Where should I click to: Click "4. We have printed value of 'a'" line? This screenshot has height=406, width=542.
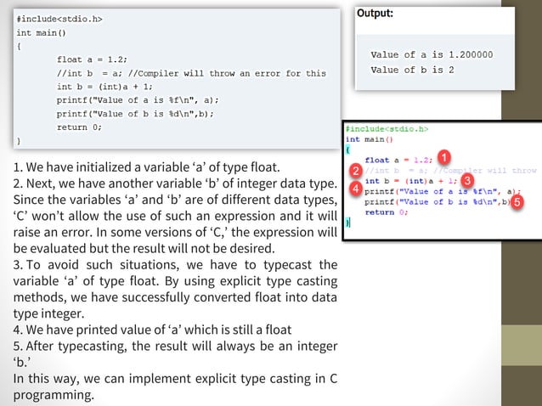152,330
